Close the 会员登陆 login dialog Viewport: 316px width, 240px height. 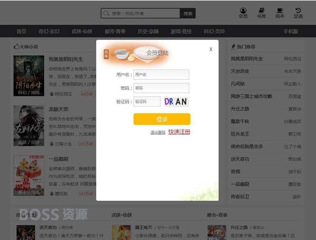[211, 49]
